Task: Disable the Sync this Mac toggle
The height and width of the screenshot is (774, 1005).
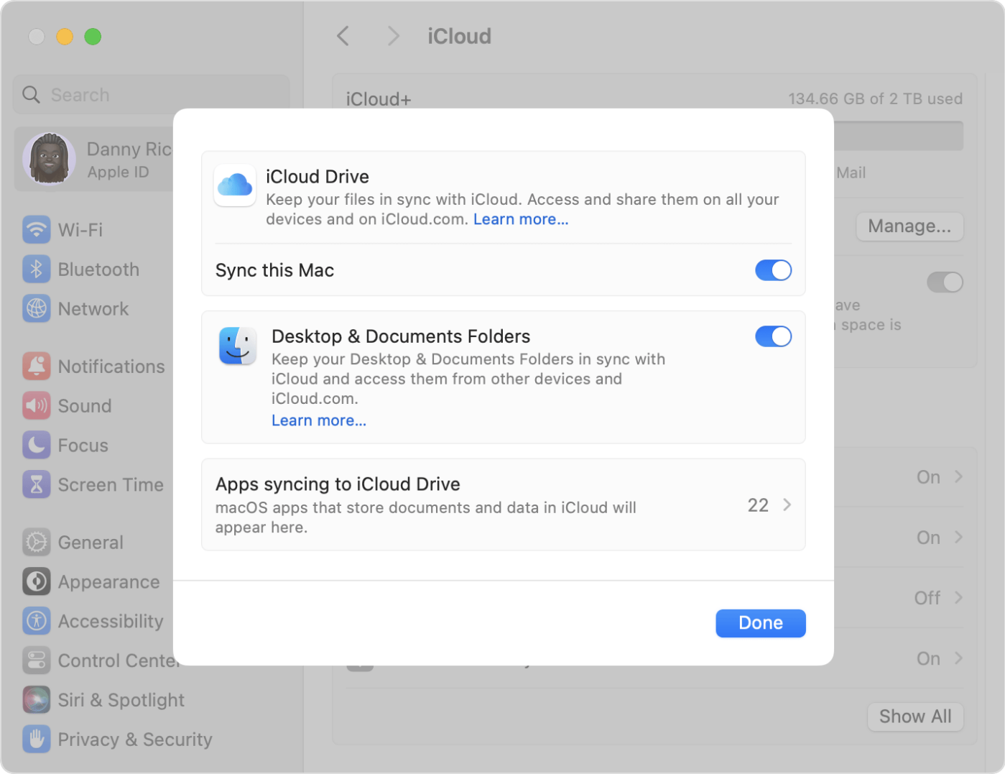Action: (x=773, y=270)
